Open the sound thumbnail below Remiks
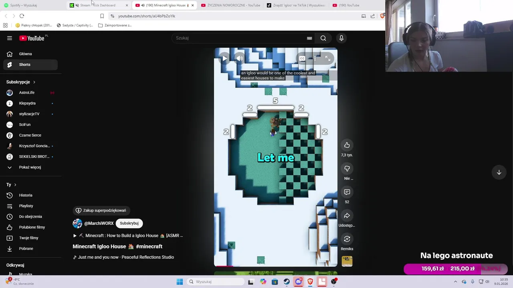The width and height of the screenshot is (513, 288). pos(347,261)
